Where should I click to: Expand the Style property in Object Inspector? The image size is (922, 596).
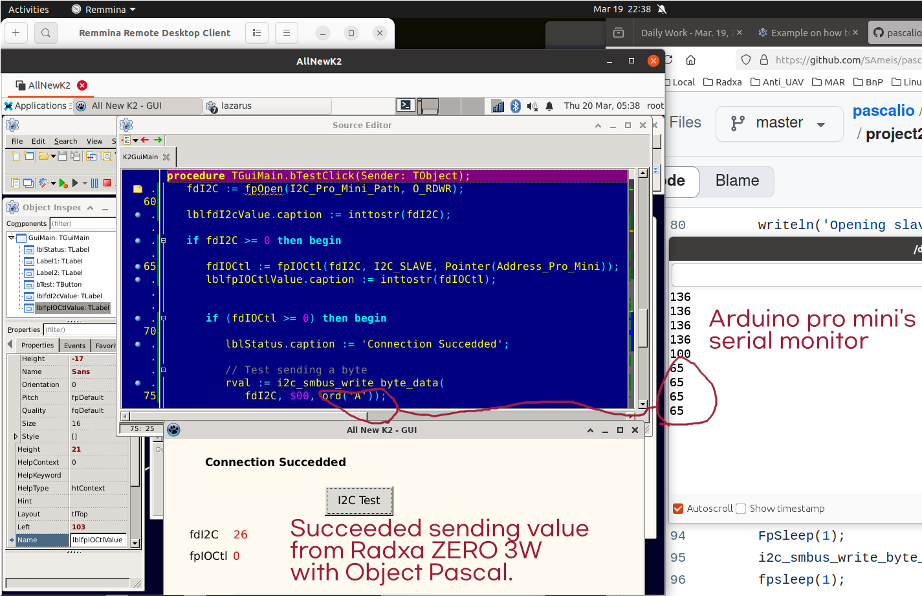(16, 436)
